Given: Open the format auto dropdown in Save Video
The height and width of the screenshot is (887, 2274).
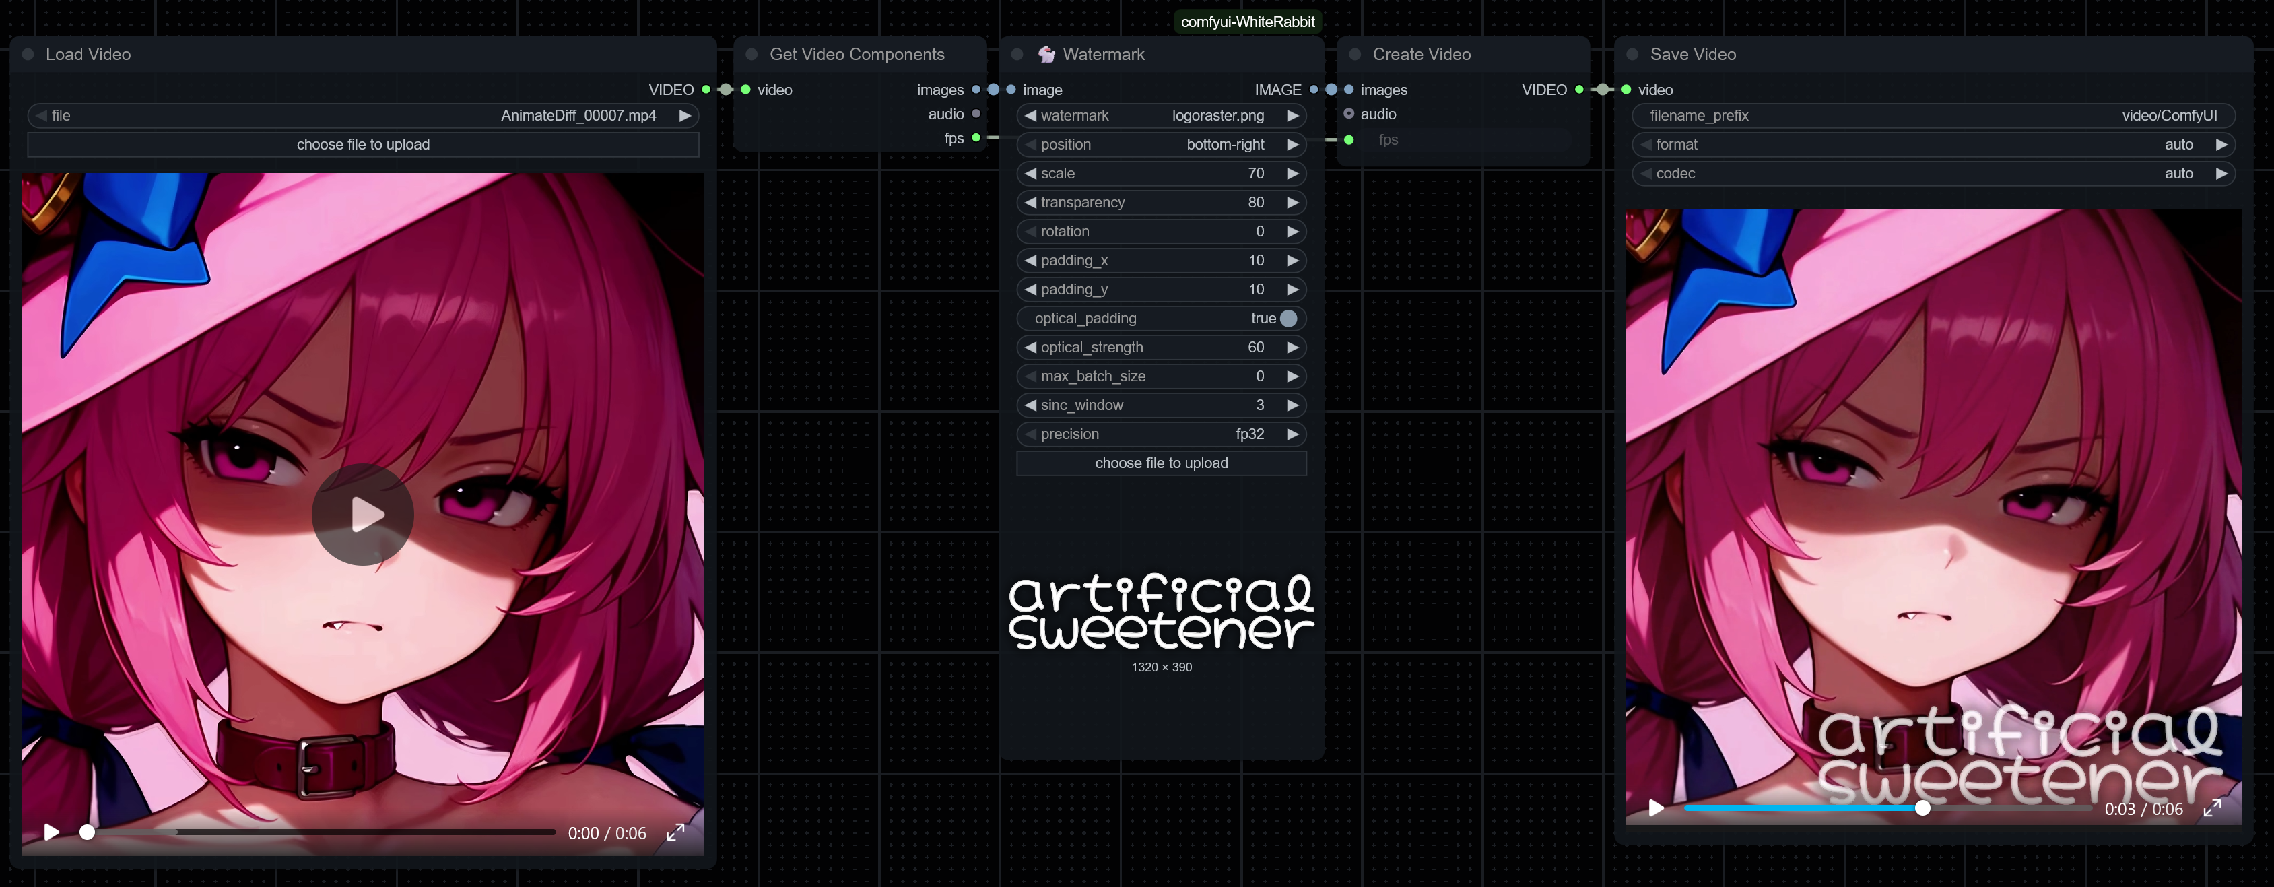Looking at the screenshot, I should pos(1933,145).
